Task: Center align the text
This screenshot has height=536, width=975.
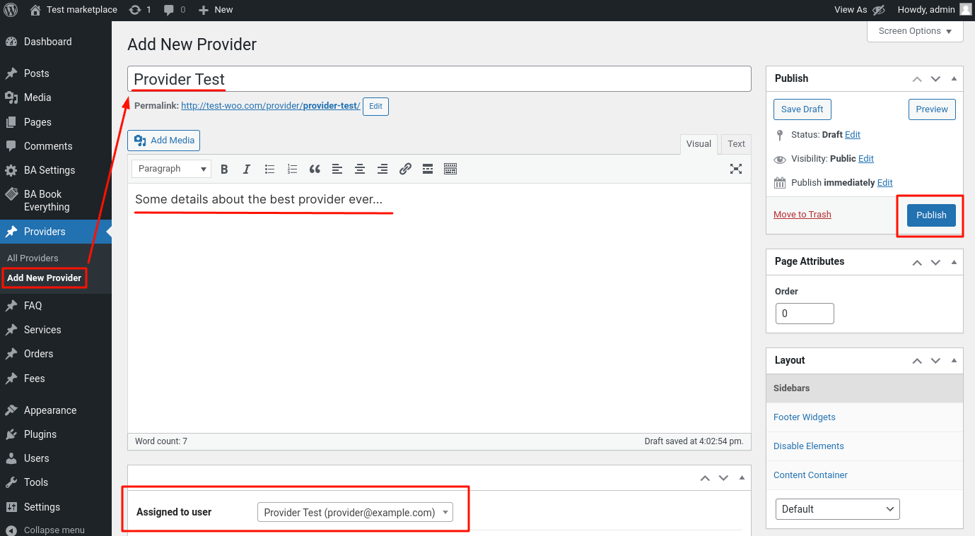Action: (360, 169)
